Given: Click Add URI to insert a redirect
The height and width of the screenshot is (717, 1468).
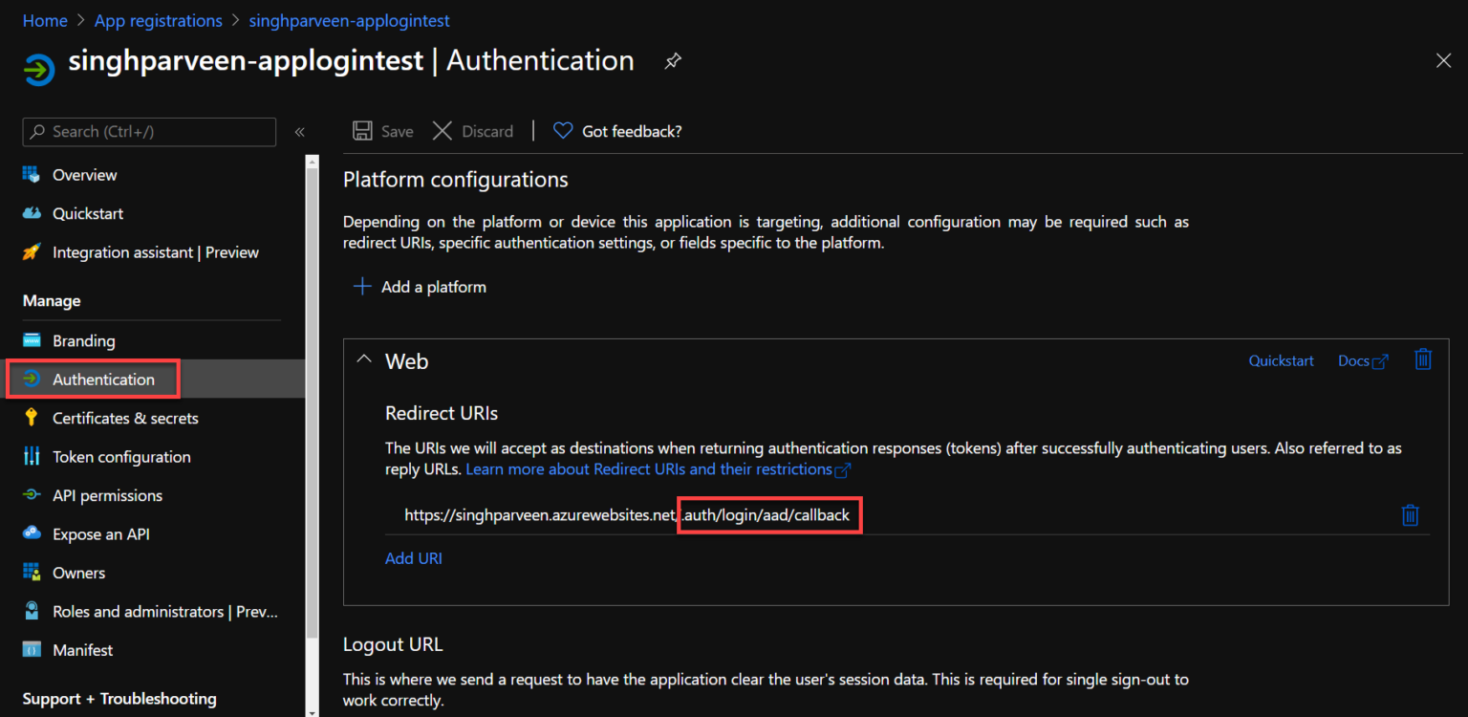Looking at the screenshot, I should (413, 557).
